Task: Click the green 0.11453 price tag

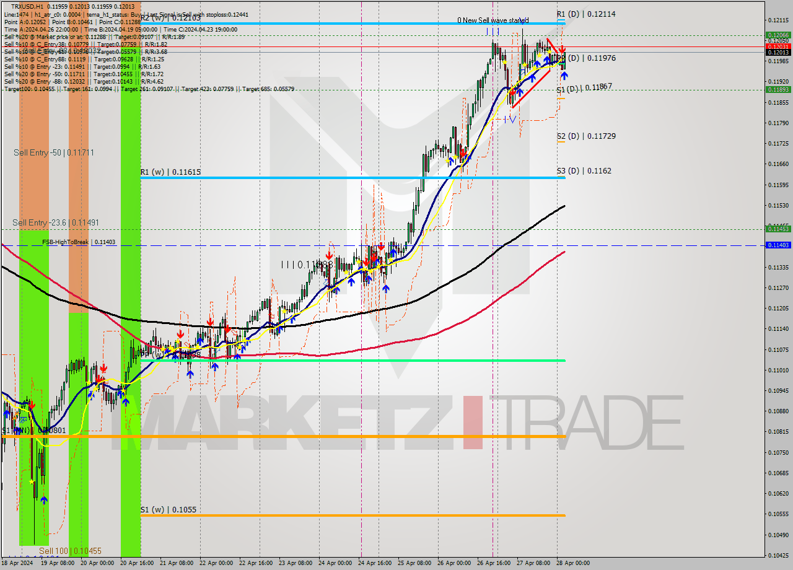Action: (778, 229)
